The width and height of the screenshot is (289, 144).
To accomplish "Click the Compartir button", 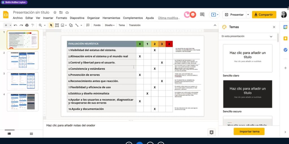I will pyautogui.click(x=264, y=15).
